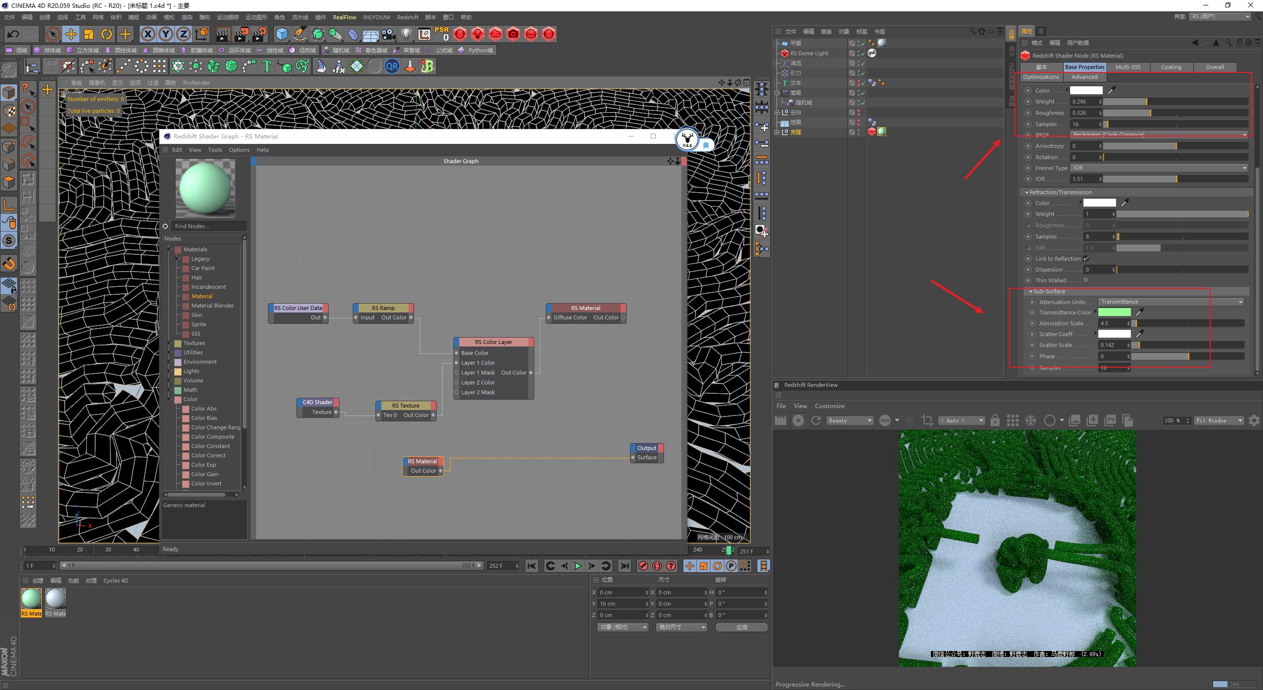Open the Redshift menu in the menu bar
Viewport: 1263px width, 690px height.
(408, 17)
